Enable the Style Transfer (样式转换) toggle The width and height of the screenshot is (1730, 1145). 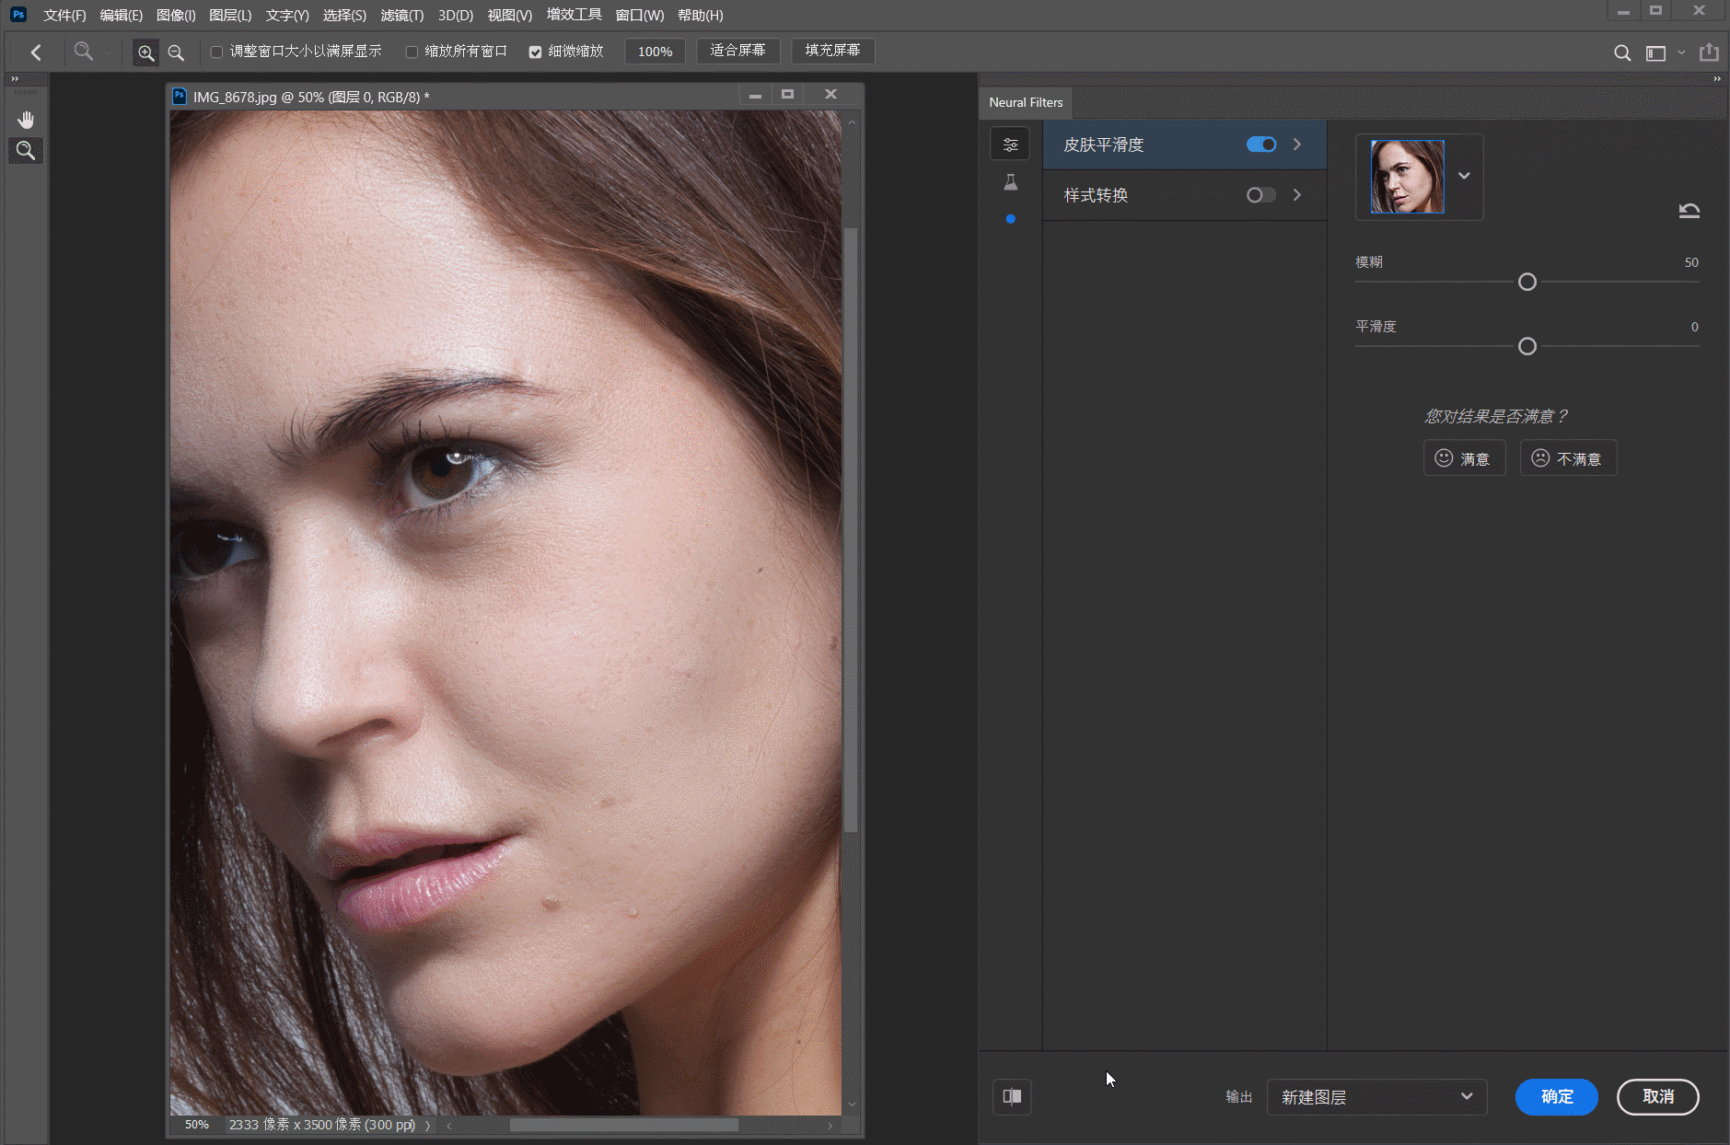(1260, 195)
